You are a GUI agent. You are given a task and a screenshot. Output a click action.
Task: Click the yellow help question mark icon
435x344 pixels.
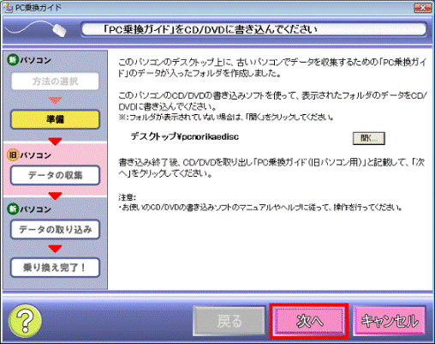25,320
